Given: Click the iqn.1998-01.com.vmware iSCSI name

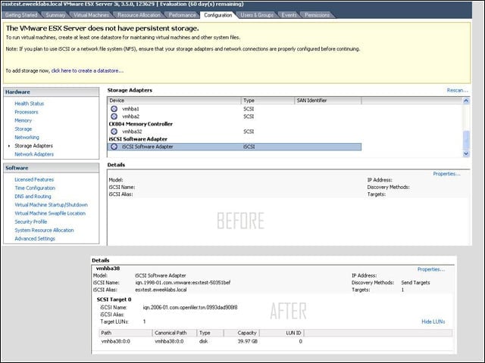Looking at the screenshot, I should (x=183, y=282).
